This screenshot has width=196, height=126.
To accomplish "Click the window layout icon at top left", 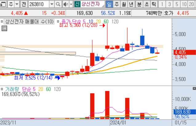I will (3, 4).
